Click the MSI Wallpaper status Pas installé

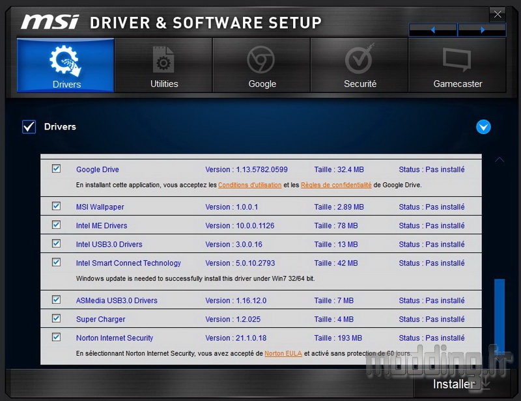tap(432, 207)
